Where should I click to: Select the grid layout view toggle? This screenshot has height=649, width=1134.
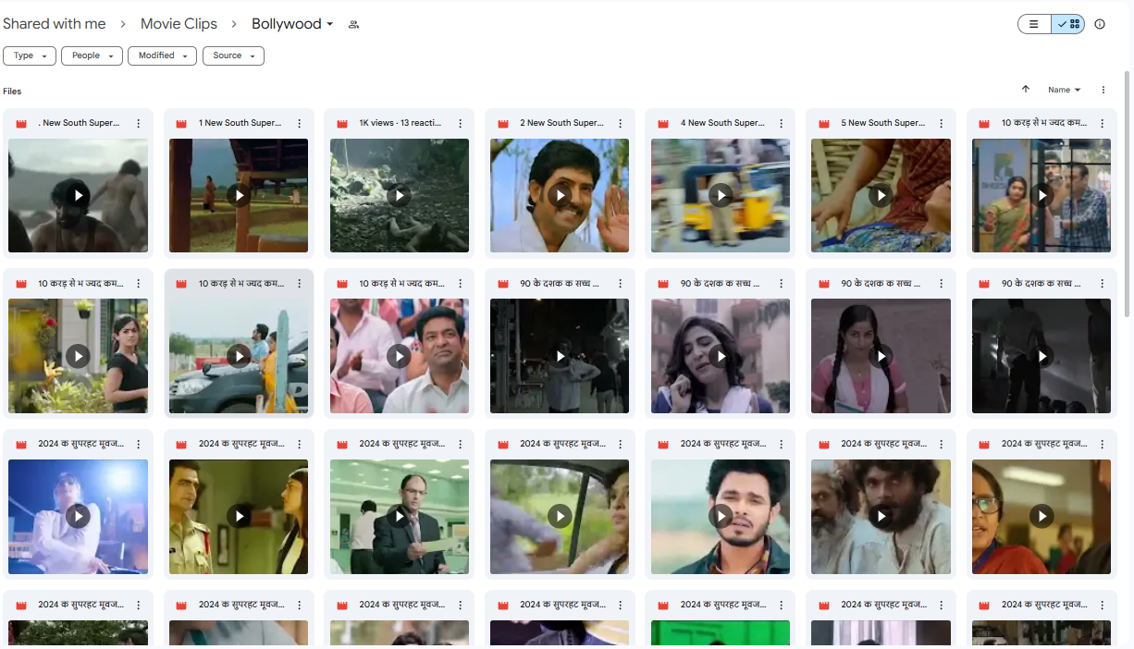(1068, 25)
